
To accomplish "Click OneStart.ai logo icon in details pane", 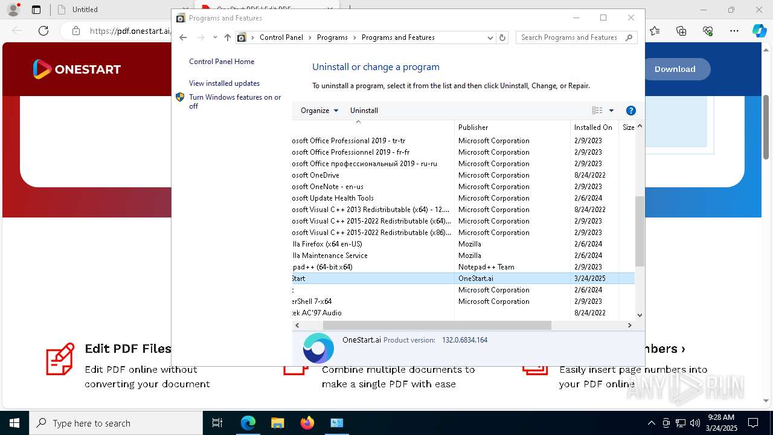I will click(x=318, y=348).
